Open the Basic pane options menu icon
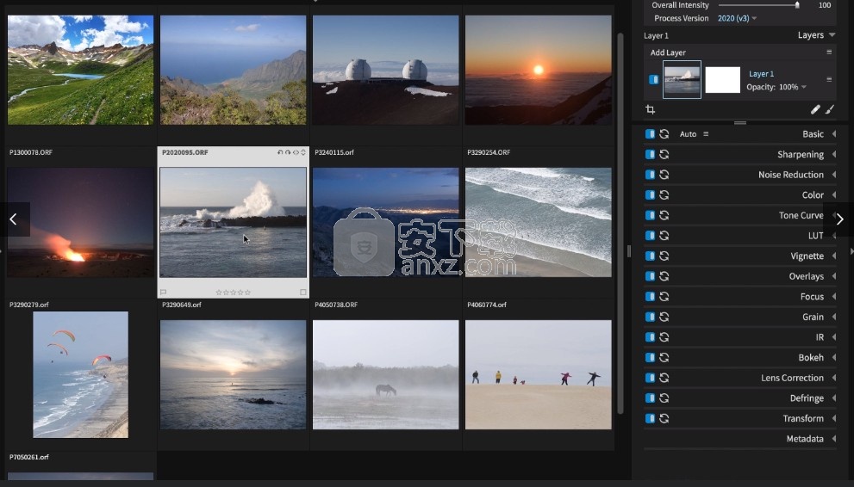854x487 pixels. click(x=706, y=134)
